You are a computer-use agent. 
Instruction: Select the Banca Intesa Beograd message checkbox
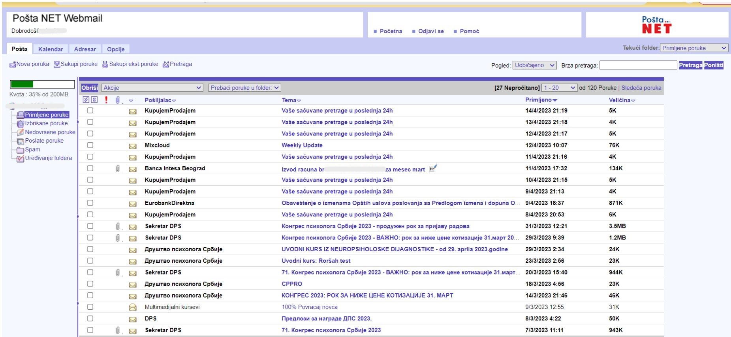pyautogui.click(x=90, y=168)
